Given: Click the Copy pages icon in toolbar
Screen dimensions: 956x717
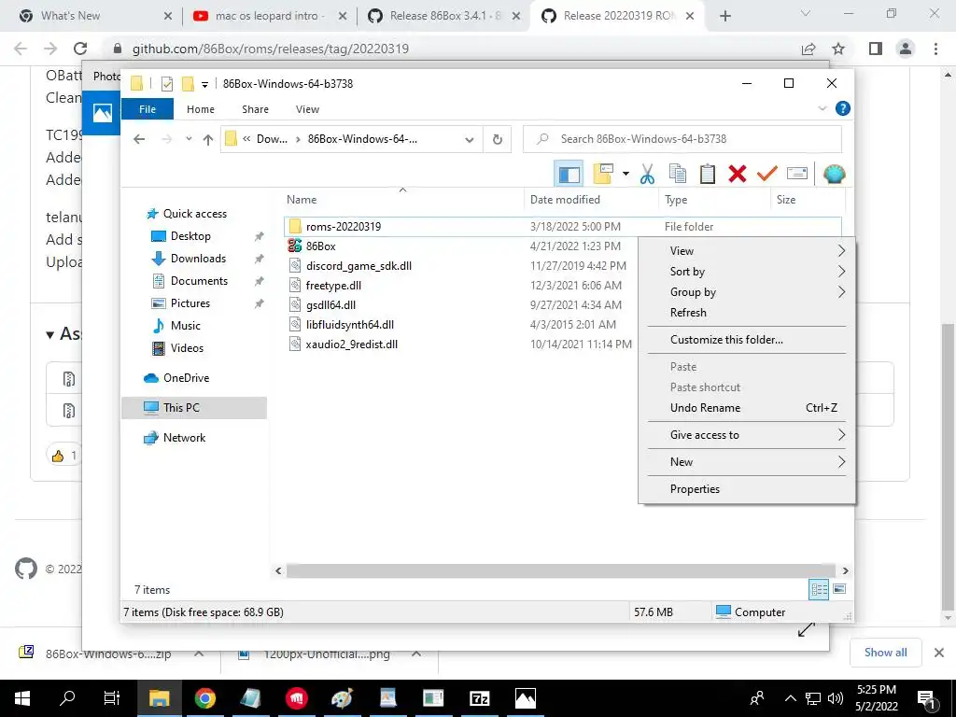Looking at the screenshot, I should coord(678,174).
